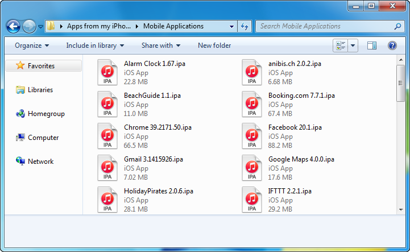
Task: Click the file name 'Facebook 20.1.ipa'
Action: point(295,127)
